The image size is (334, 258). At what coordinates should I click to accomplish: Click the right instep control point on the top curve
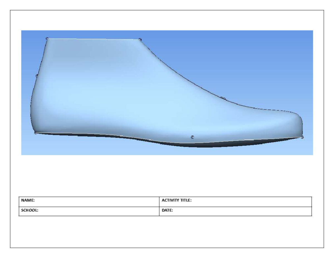225,99
